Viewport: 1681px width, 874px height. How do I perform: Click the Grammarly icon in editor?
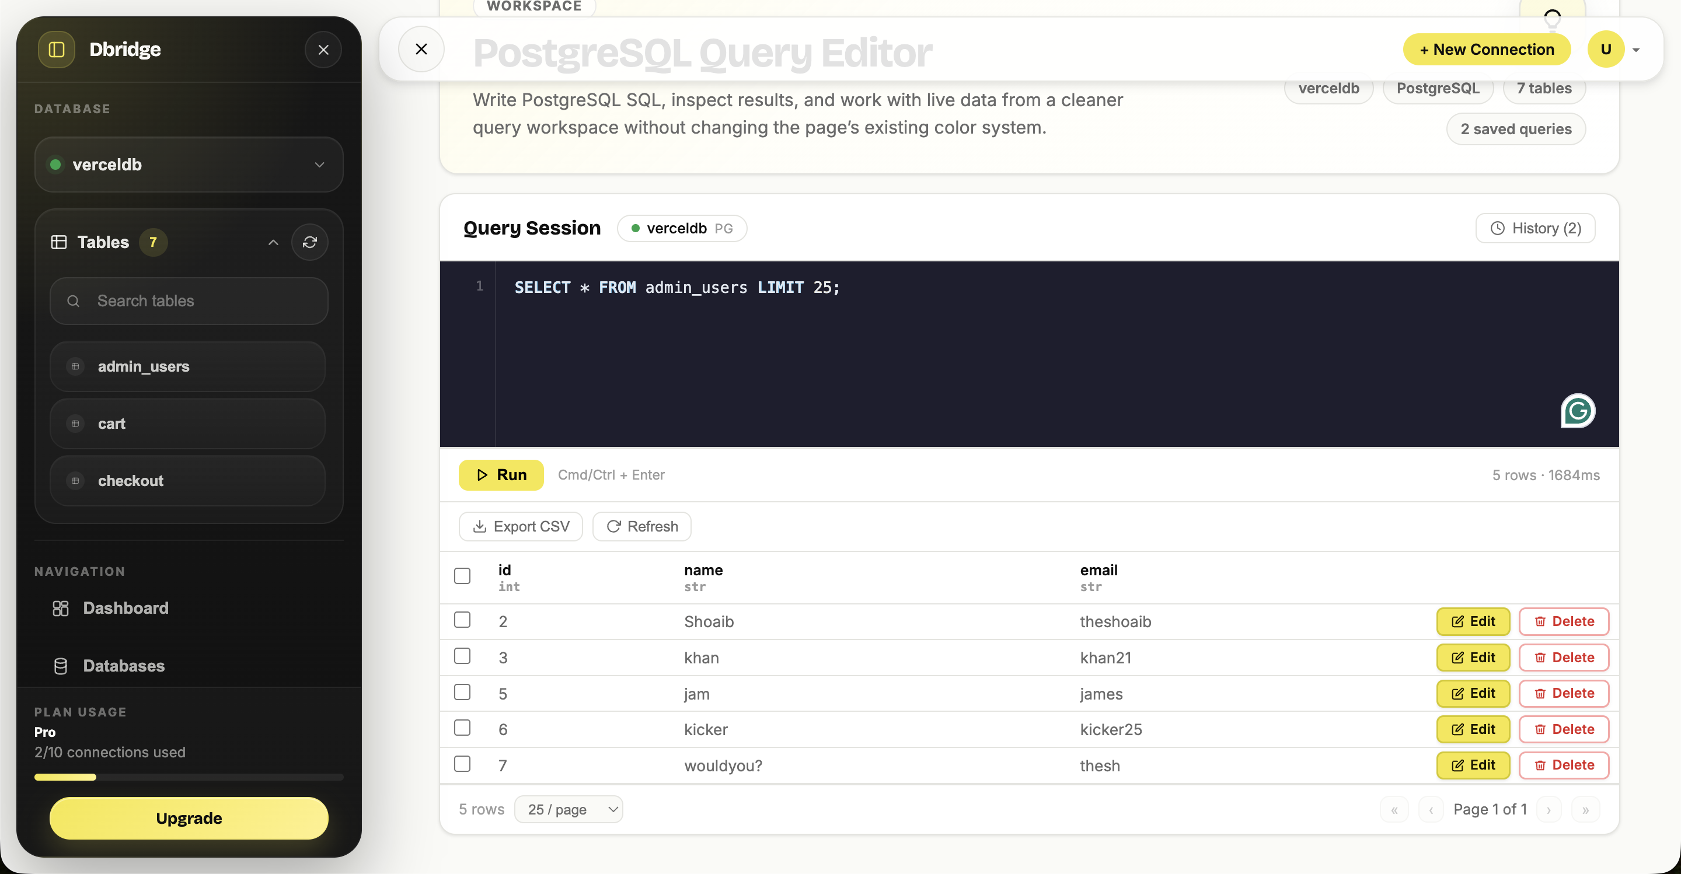coord(1577,411)
